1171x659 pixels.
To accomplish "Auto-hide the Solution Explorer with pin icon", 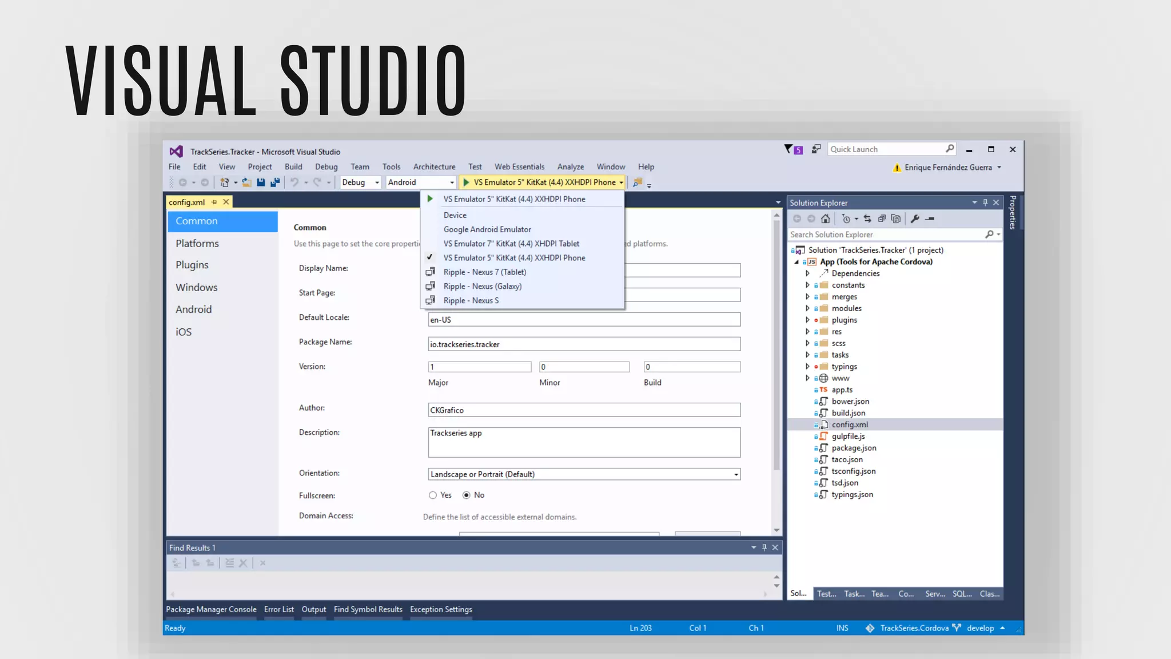I will [985, 203].
